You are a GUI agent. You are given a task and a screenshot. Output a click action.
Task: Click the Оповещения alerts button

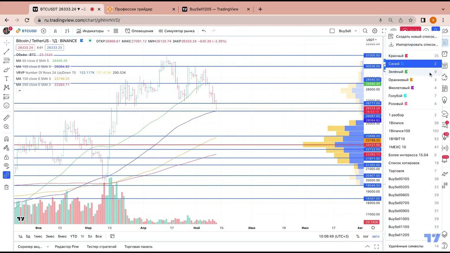(x=139, y=31)
